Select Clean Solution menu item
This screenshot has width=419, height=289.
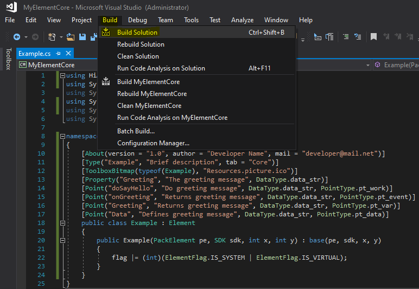(x=138, y=56)
